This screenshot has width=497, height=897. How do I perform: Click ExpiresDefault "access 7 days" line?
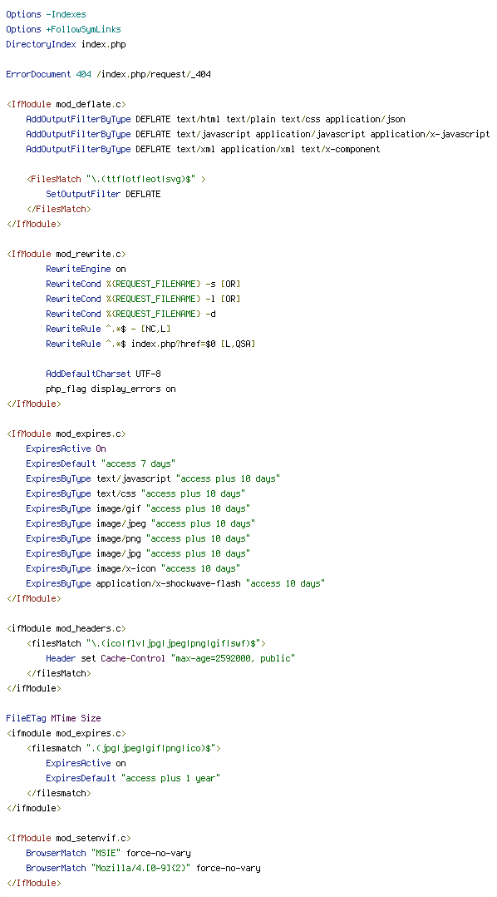click(101, 463)
